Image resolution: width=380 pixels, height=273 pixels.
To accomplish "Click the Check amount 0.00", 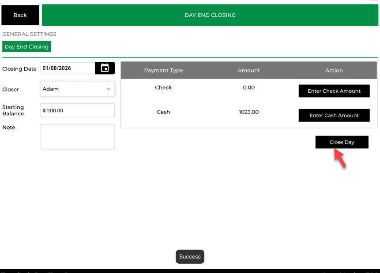I will pos(248,87).
